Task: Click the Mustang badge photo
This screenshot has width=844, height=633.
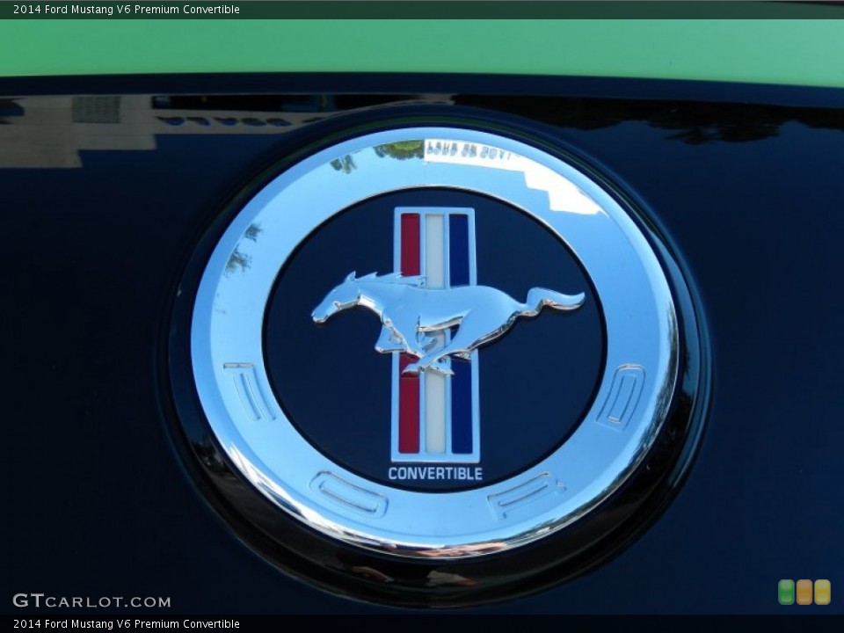Action: tap(422, 317)
